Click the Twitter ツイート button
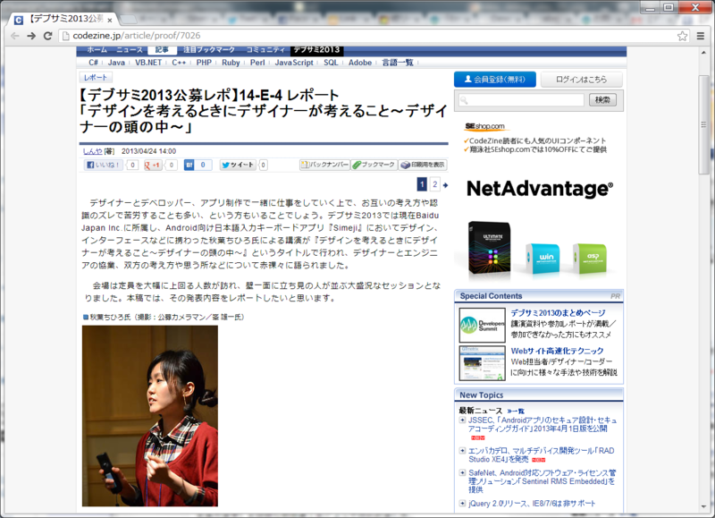 [x=238, y=166]
